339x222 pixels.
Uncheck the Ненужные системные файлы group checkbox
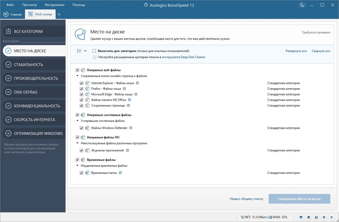click(x=77, y=115)
